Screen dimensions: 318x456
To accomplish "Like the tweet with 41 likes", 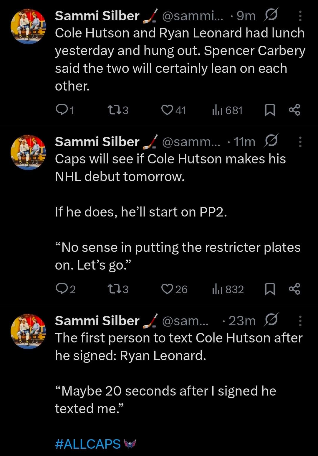I will tap(167, 110).
